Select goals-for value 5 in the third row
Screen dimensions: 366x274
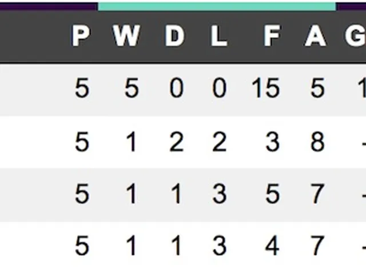click(272, 195)
